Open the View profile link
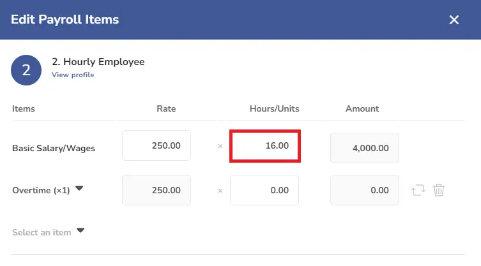The width and height of the screenshot is (481, 266). pyautogui.click(x=73, y=75)
